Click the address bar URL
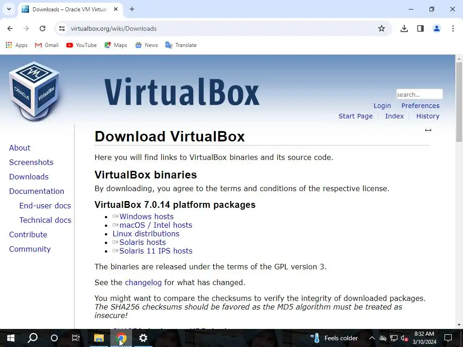This screenshot has height=347, width=463. [x=113, y=28]
